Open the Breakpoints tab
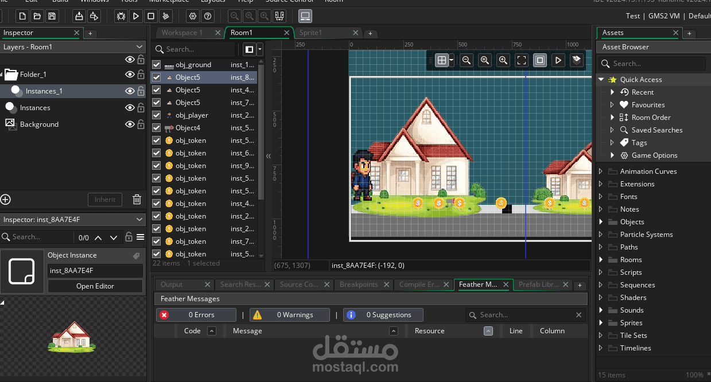711x382 pixels. click(x=359, y=284)
